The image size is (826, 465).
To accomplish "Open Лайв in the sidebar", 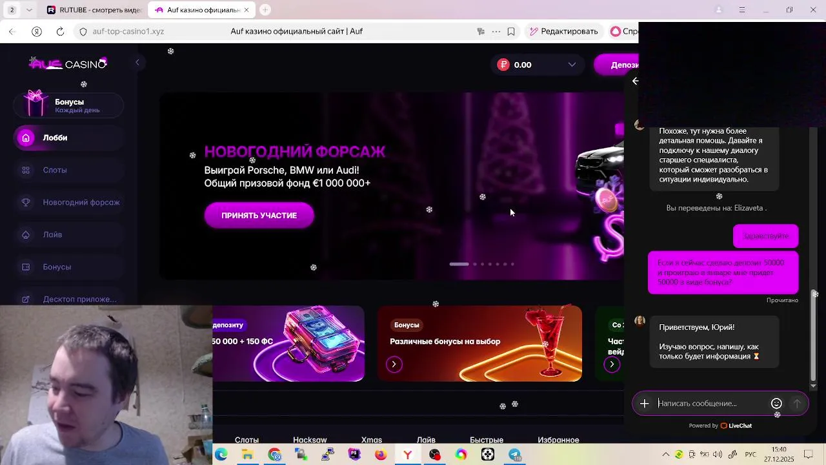I will point(68,234).
